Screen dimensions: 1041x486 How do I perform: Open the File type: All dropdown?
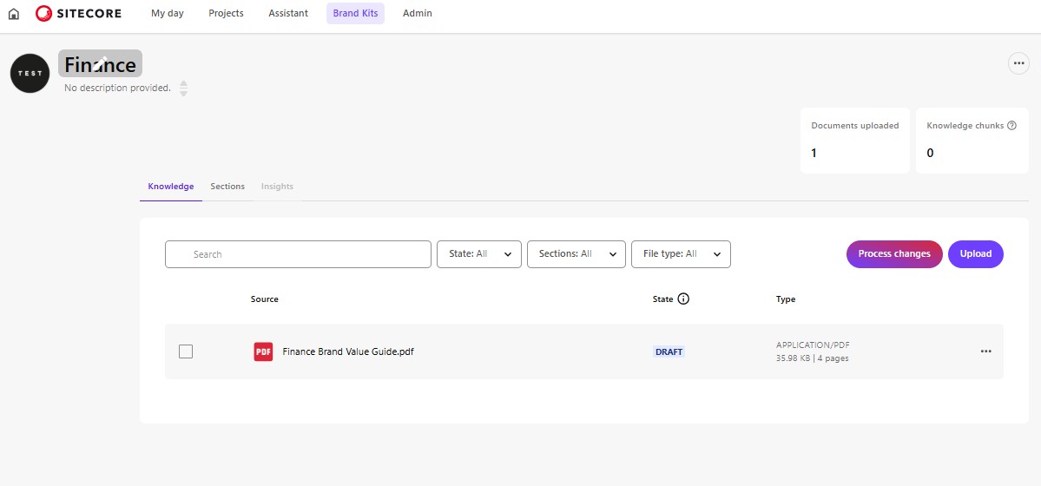click(680, 254)
